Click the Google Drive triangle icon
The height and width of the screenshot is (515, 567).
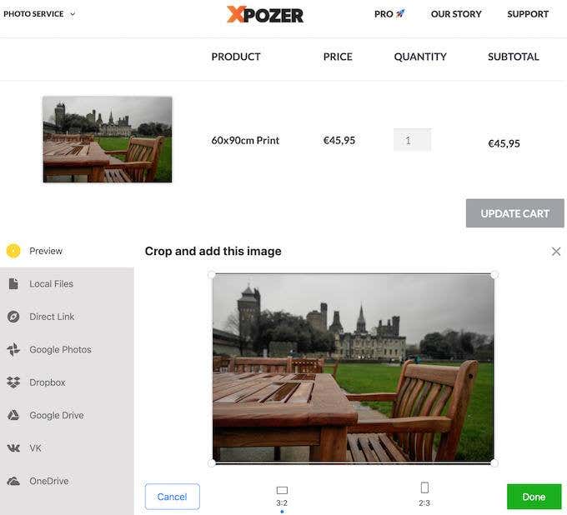13,415
